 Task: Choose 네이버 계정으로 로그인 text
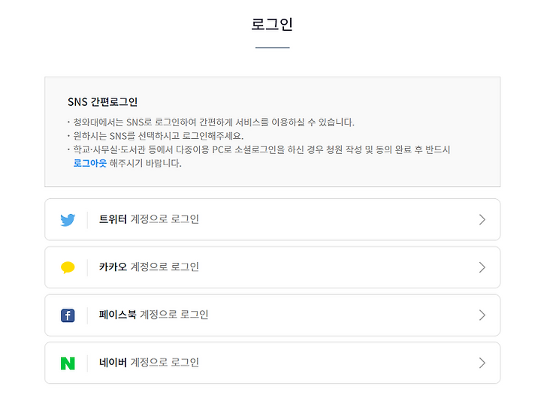point(149,363)
